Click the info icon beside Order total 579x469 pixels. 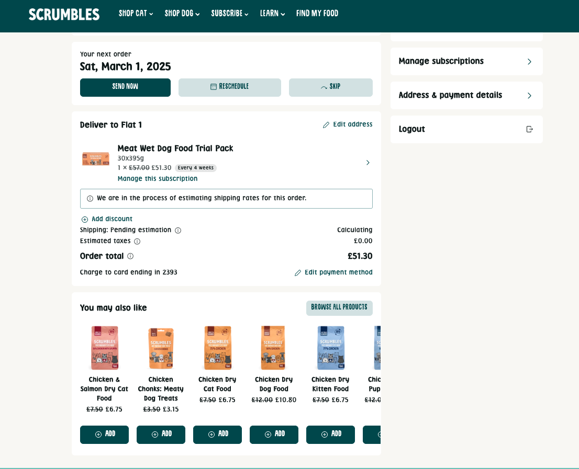[130, 256]
